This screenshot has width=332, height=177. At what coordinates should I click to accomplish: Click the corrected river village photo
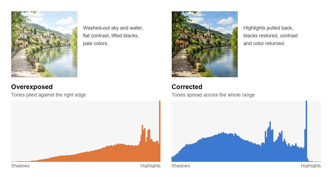[205, 44]
